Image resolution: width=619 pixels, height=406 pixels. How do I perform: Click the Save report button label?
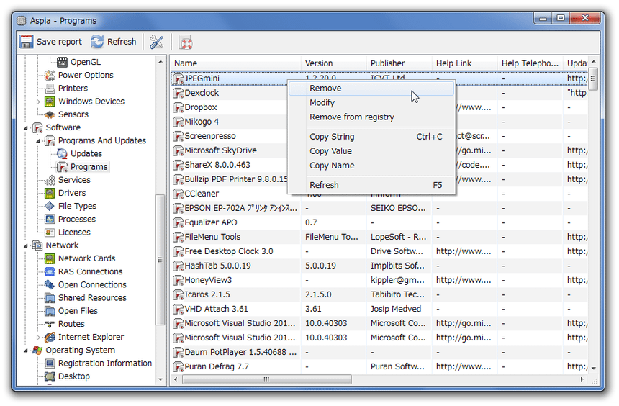[x=59, y=42]
